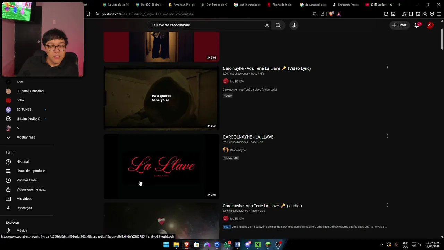Viewport: 444px width, 250px height.
Task: Open Ver más tarde in sidebar
Action: (26, 180)
